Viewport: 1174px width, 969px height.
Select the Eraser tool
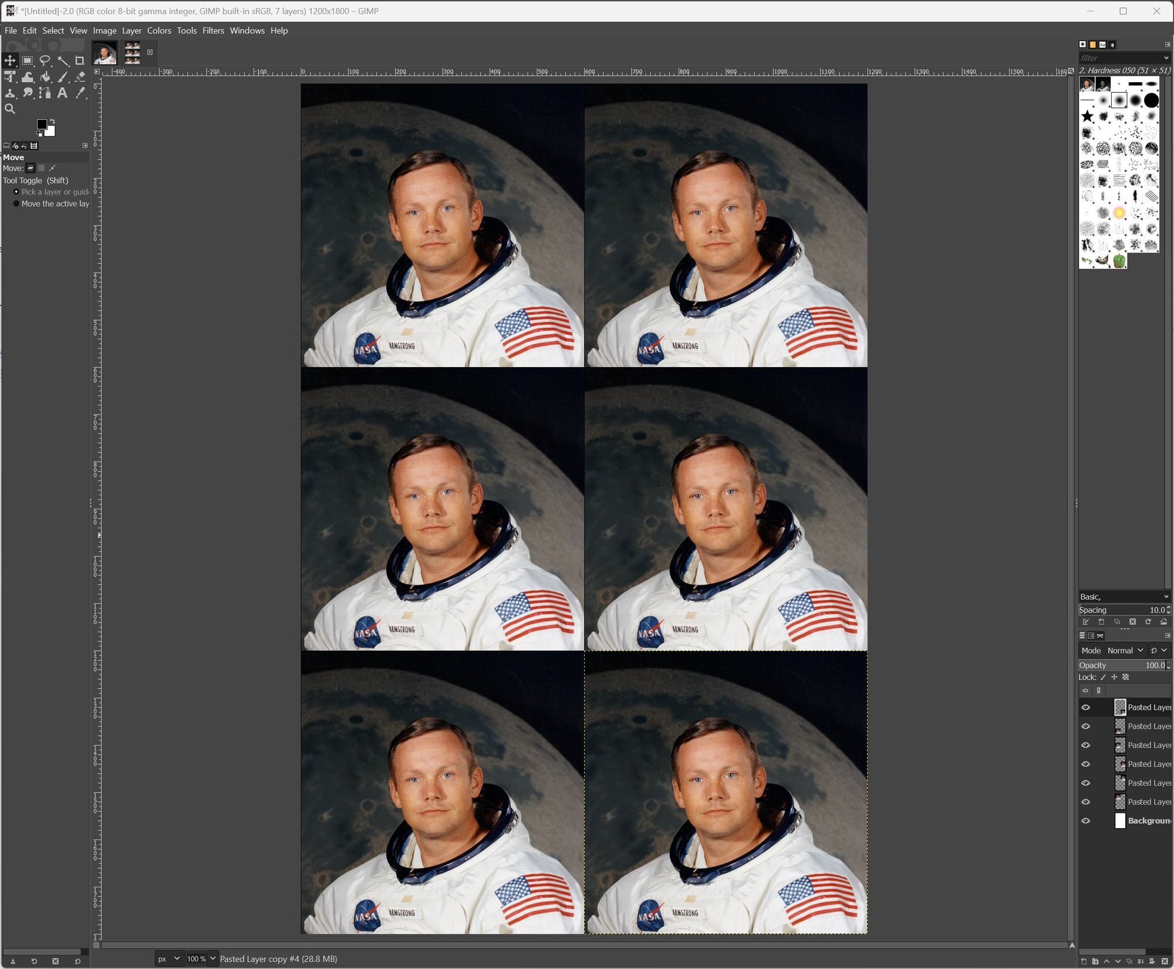tap(80, 76)
